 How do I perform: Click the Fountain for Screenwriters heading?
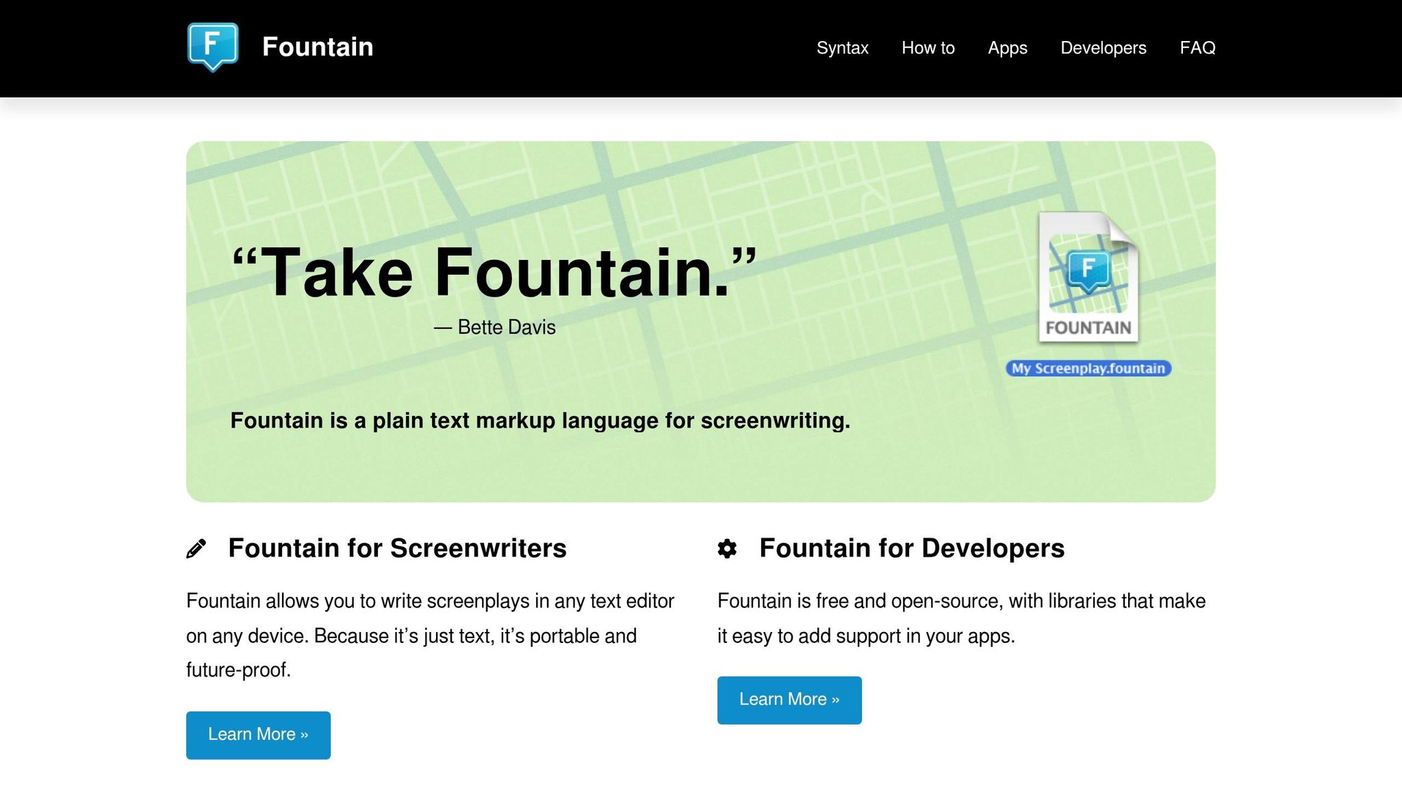tap(397, 549)
